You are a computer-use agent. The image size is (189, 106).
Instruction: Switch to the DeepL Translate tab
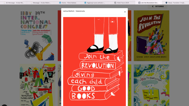tap(176, 3)
